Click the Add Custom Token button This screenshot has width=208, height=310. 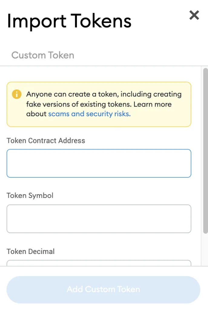click(x=104, y=290)
